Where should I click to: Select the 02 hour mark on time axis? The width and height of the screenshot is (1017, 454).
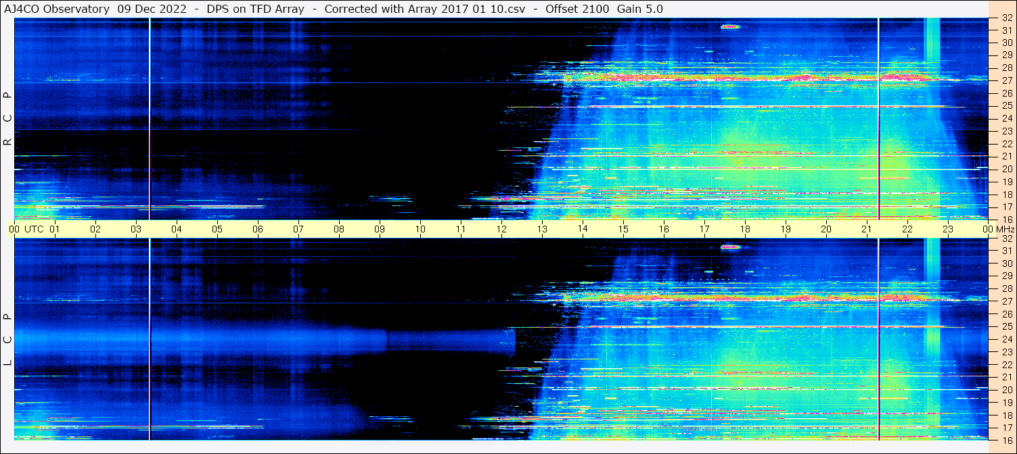point(95,229)
